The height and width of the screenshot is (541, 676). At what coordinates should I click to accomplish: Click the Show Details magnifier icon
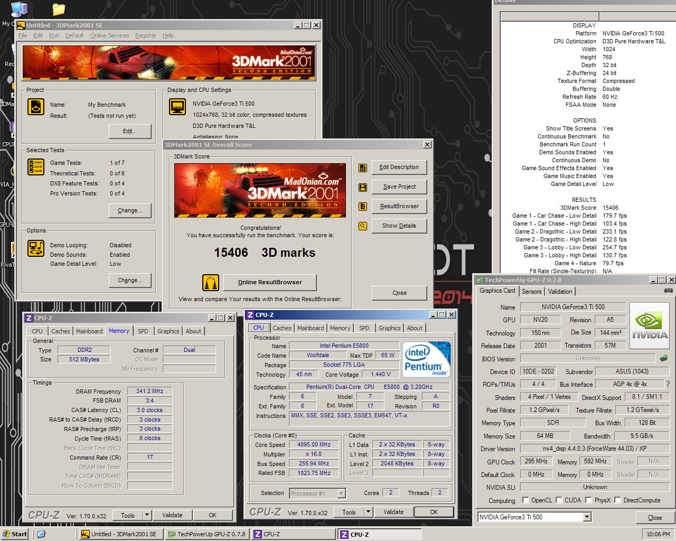point(363,226)
